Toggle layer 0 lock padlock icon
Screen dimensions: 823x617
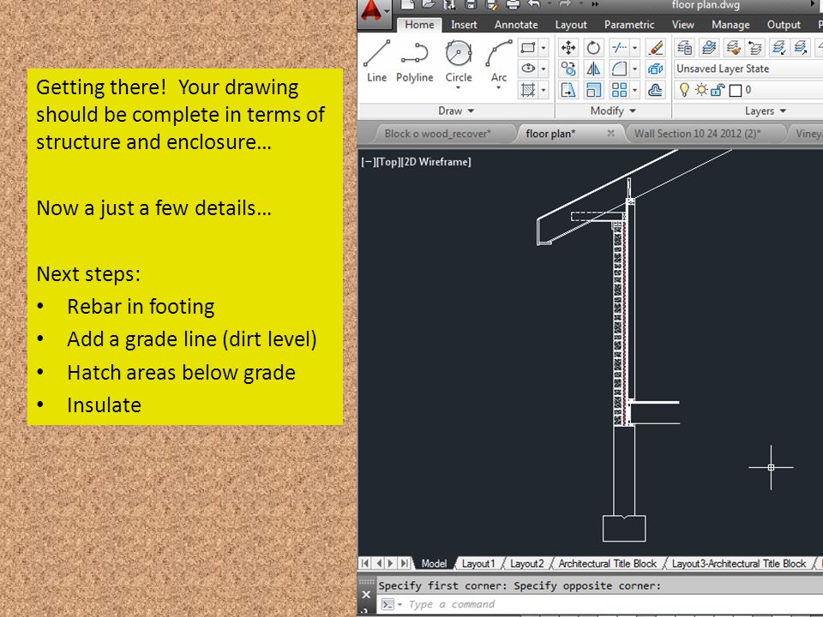coord(718,90)
